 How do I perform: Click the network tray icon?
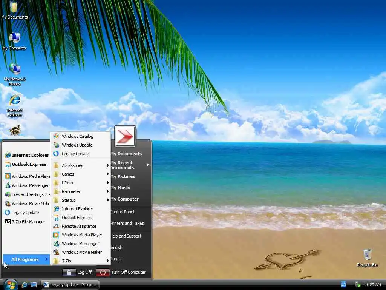click(x=358, y=285)
